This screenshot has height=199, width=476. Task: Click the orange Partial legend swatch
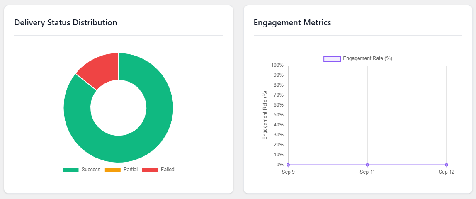(x=113, y=170)
